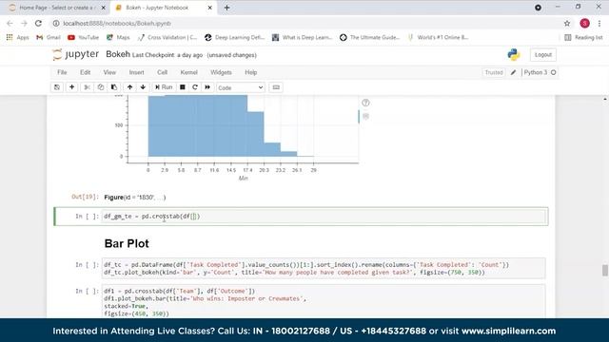The height and width of the screenshot is (342, 609).
Task: Open the Kernel menu
Action: tap(188, 72)
